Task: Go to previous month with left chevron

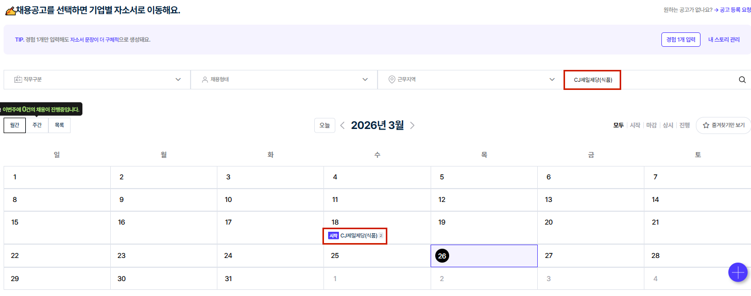Action: coord(343,125)
